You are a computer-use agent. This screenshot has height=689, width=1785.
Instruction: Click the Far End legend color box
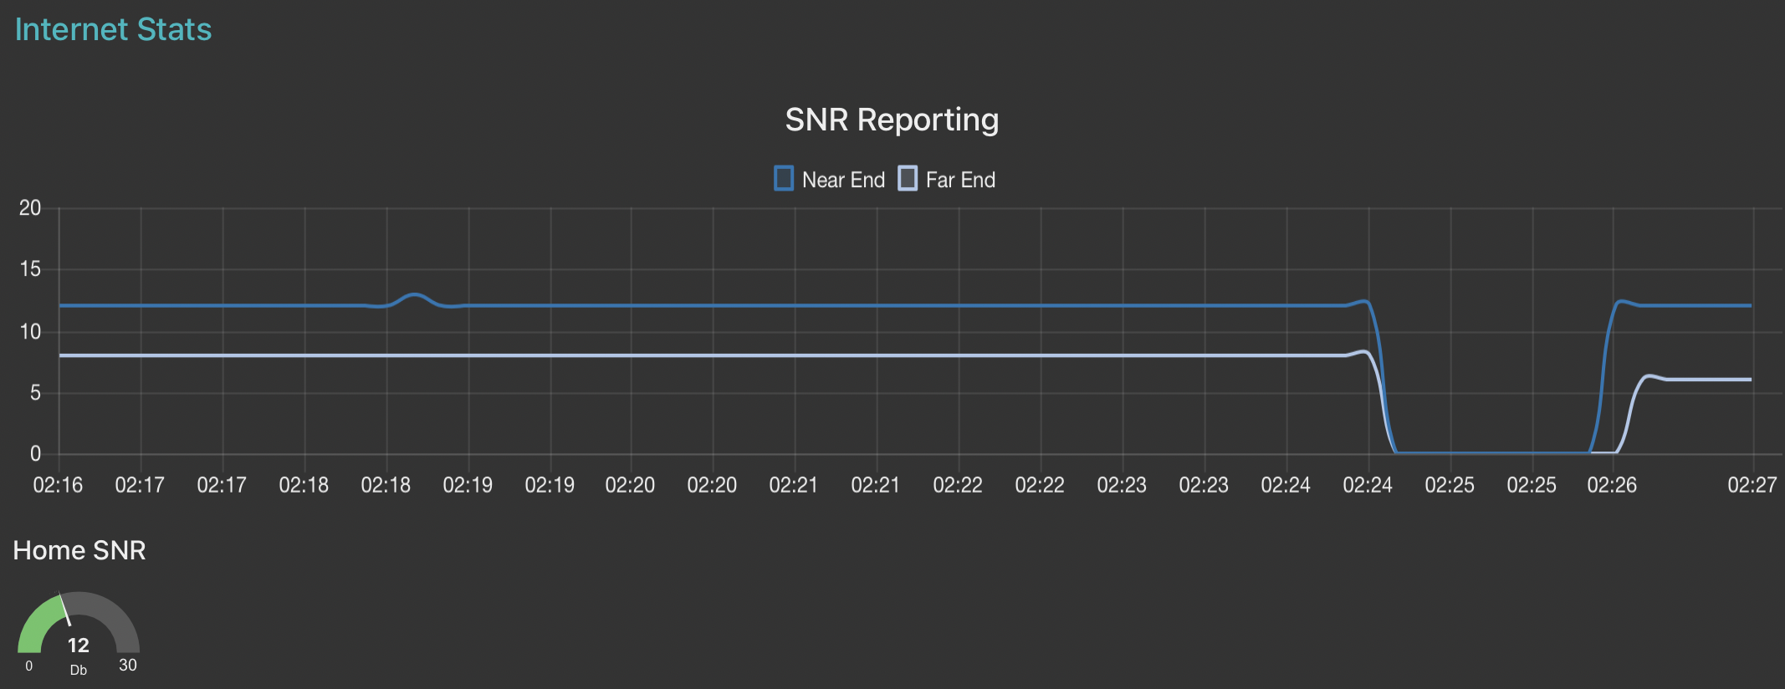(908, 179)
